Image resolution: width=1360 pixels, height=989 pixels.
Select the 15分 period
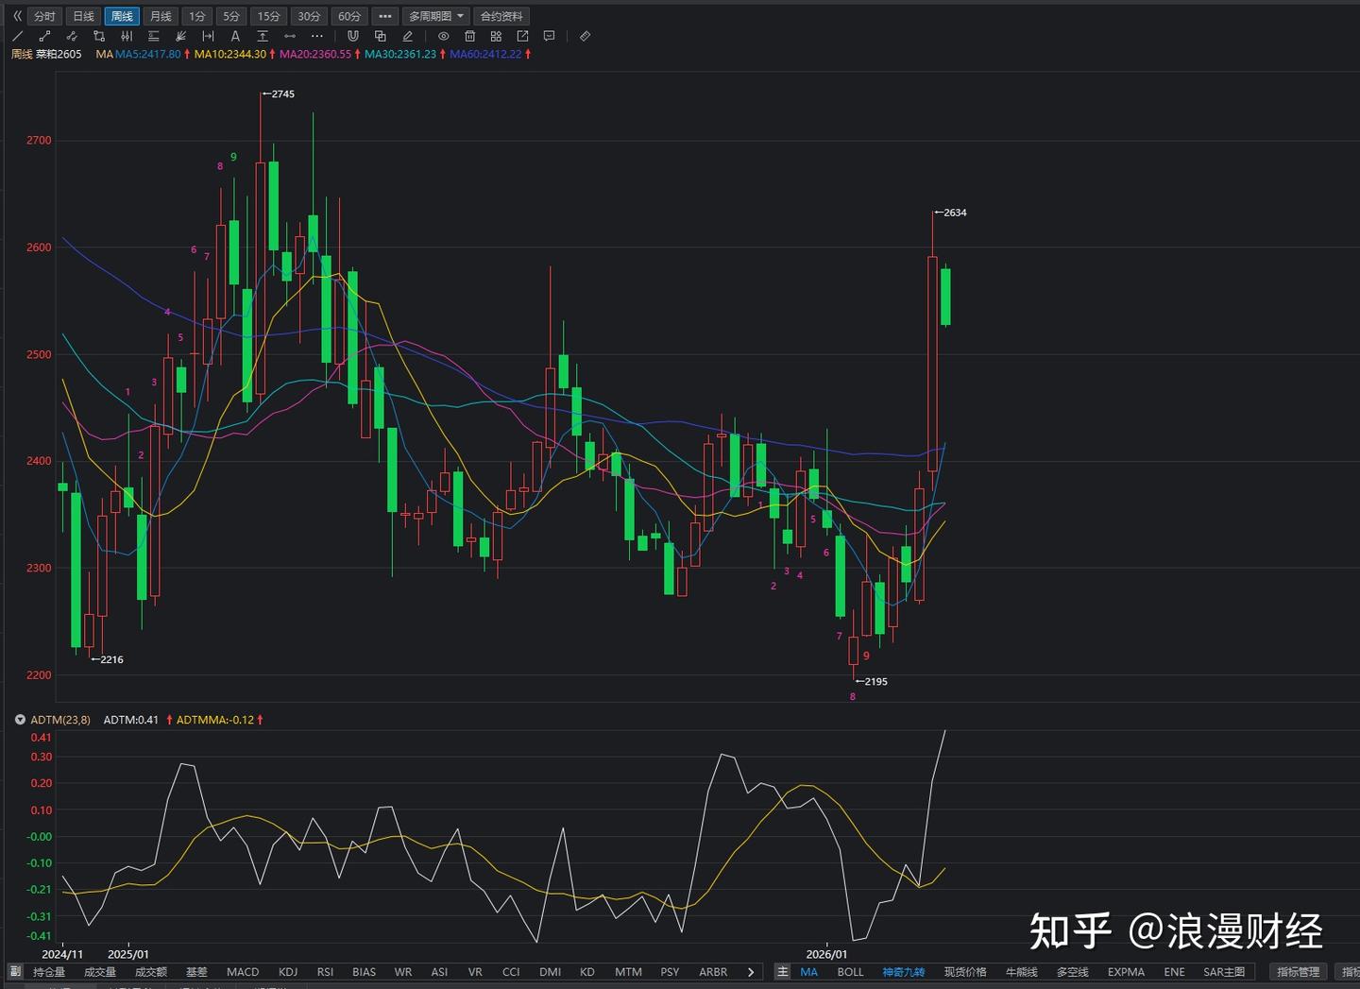pos(269,16)
